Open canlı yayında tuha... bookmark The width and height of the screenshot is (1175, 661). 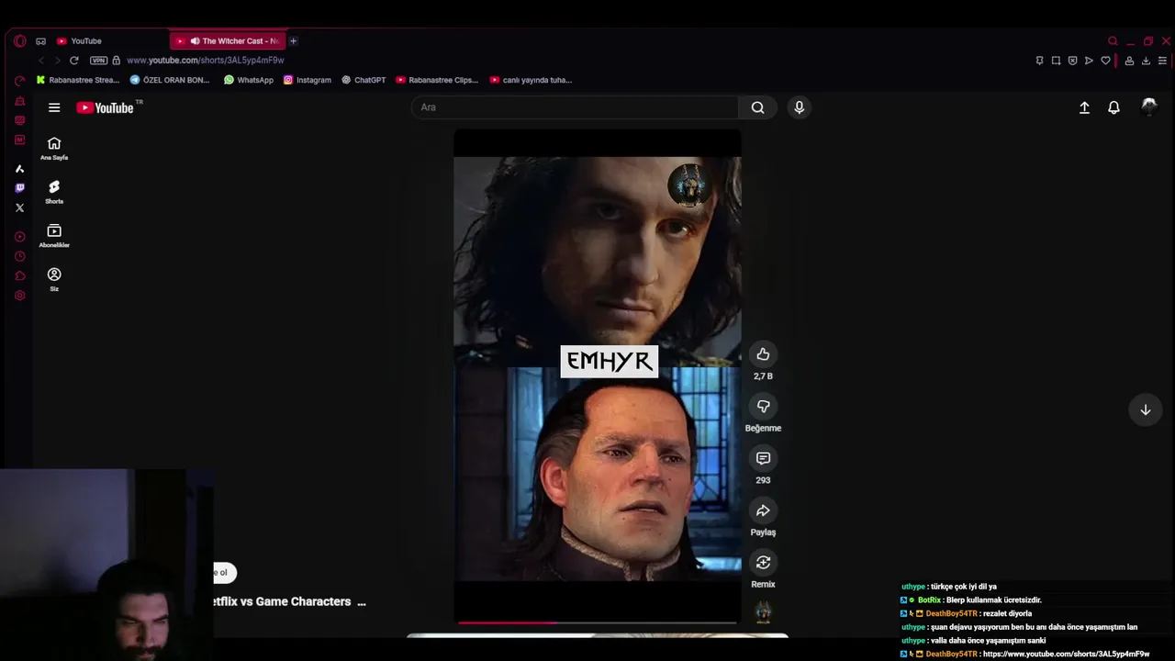tap(532, 80)
